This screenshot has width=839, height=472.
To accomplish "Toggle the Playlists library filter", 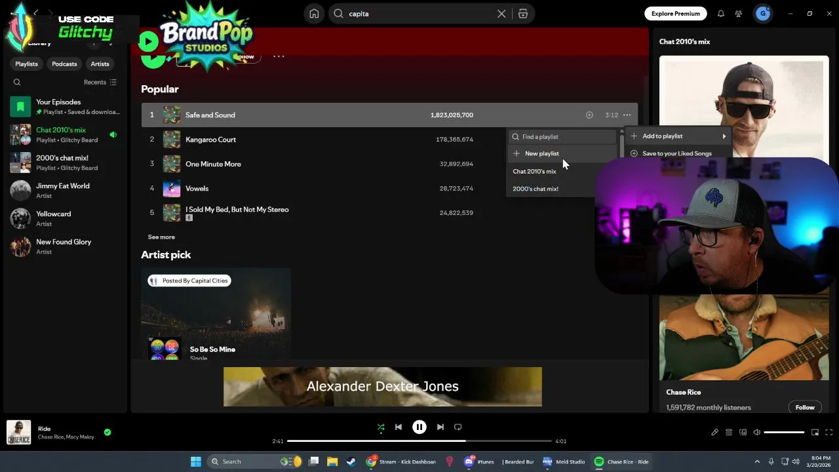I will coord(26,64).
